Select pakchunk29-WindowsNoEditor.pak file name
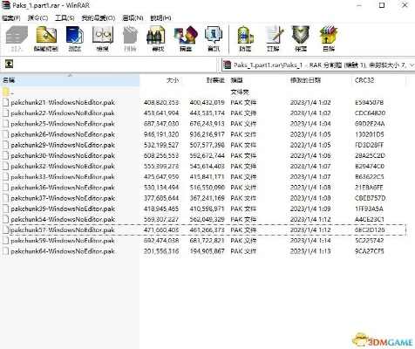This screenshot has width=415, height=349. (x=63, y=145)
